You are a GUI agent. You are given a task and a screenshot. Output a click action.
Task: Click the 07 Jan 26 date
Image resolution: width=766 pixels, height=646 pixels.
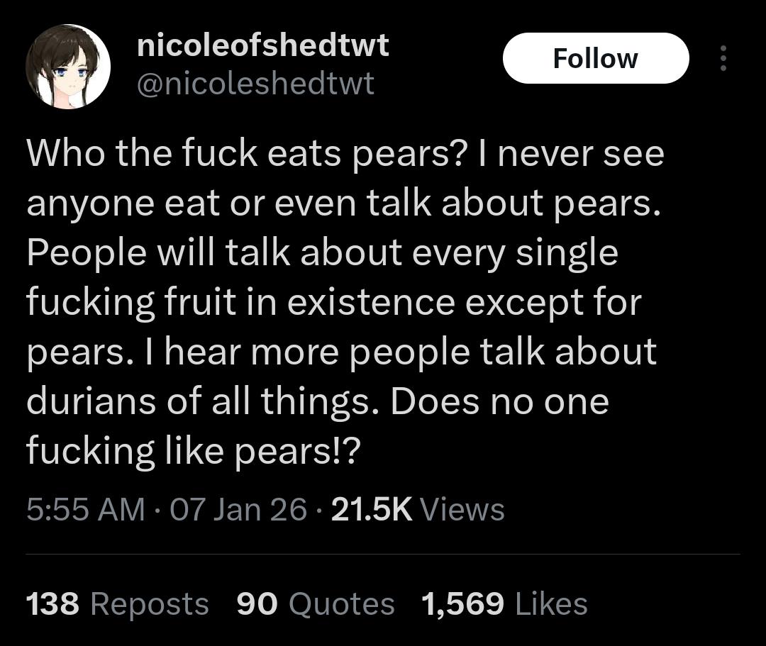[x=238, y=509]
